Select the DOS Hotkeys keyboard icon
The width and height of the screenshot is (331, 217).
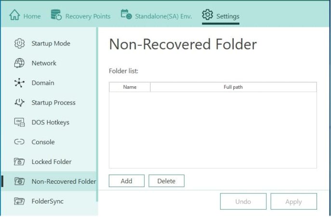tap(19, 122)
